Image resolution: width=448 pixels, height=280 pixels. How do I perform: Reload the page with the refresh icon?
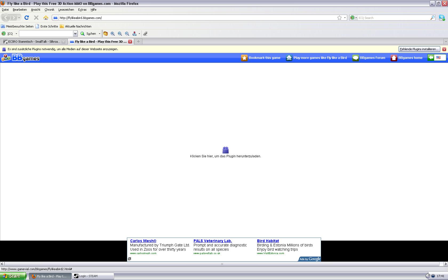[26, 18]
